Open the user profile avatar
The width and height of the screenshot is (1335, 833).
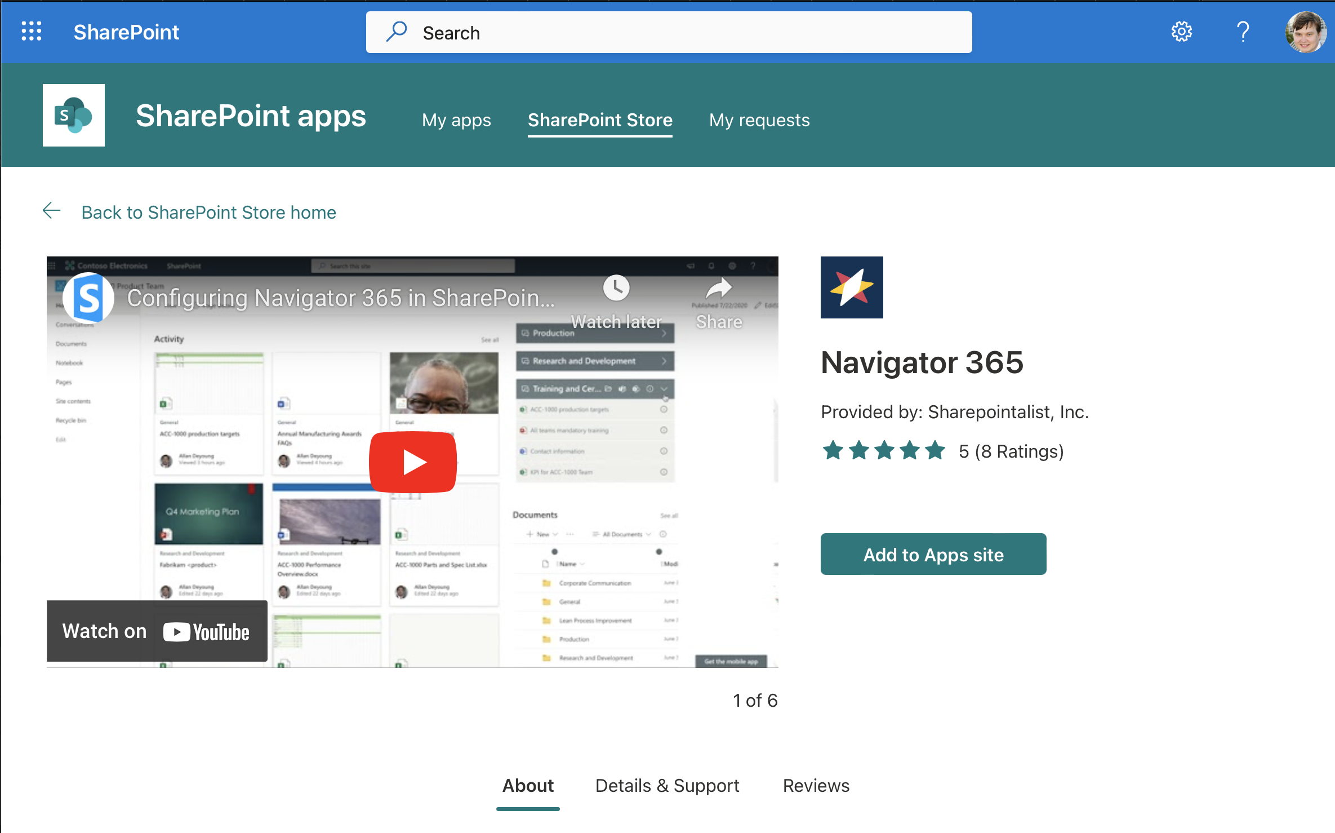pos(1306,32)
